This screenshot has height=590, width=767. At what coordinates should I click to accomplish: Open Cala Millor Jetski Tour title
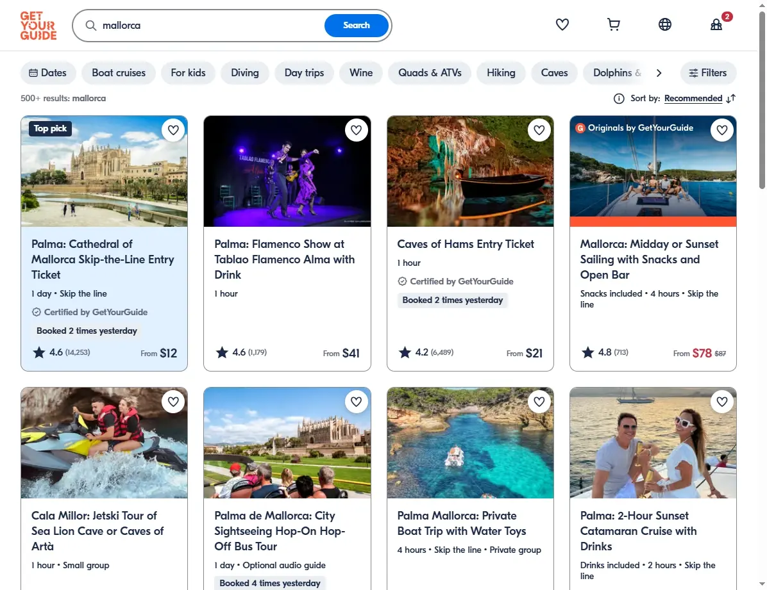coord(97,531)
